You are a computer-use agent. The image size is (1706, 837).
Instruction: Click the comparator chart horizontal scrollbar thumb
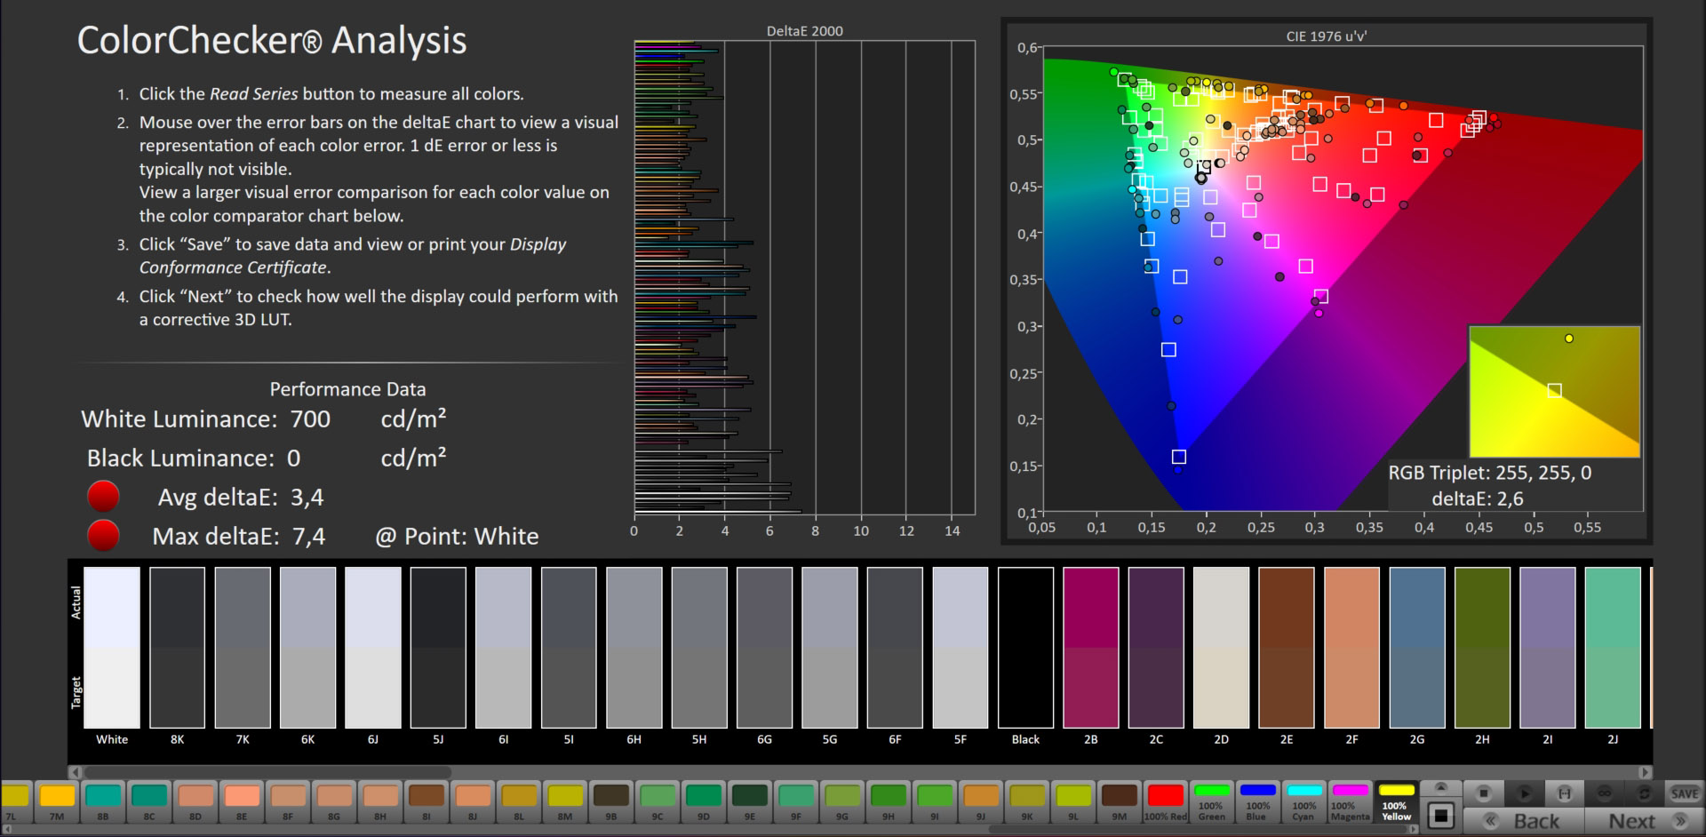click(267, 772)
